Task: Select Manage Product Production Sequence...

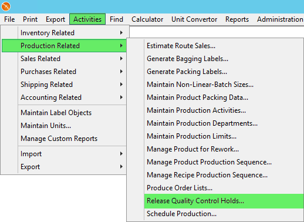Action: tap(215, 162)
